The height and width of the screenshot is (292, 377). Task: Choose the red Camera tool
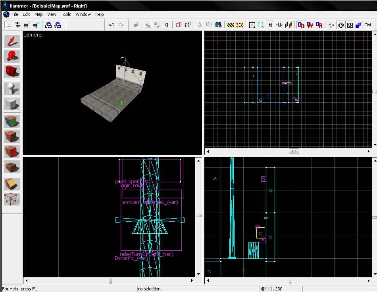click(12, 71)
